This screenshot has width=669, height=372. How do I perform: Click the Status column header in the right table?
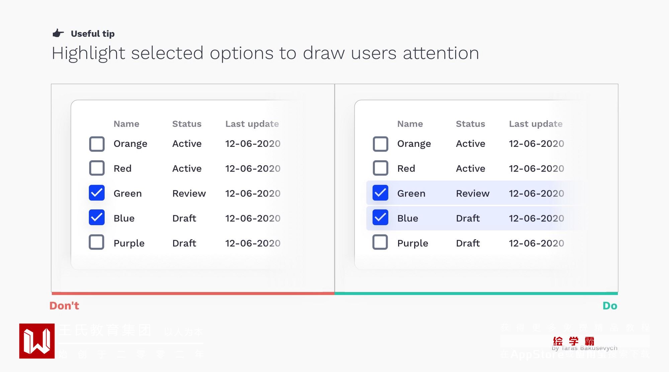(x=470, y=124)
